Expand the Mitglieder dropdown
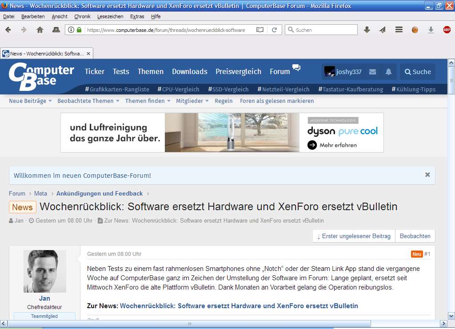This screenshot has width=455, height=329. [207, 101]
